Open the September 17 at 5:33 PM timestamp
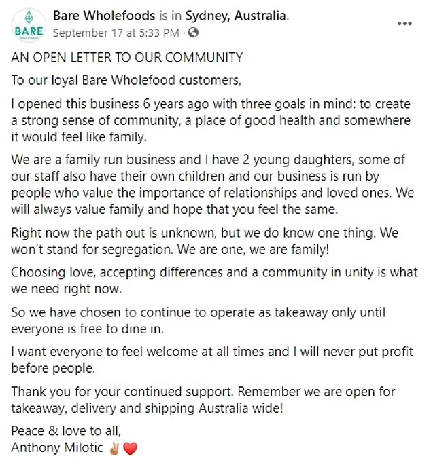Viewport: 431px width, 465px height. 116,33
